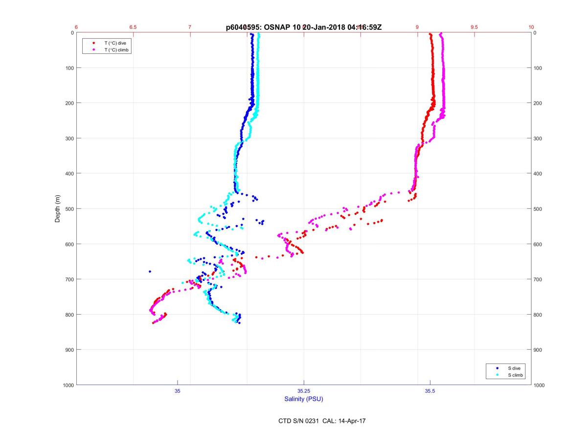Viewport: 587px width, 433px height.
Task: Select the 'T (°C) dive' legend label
Action: [115, 43]
